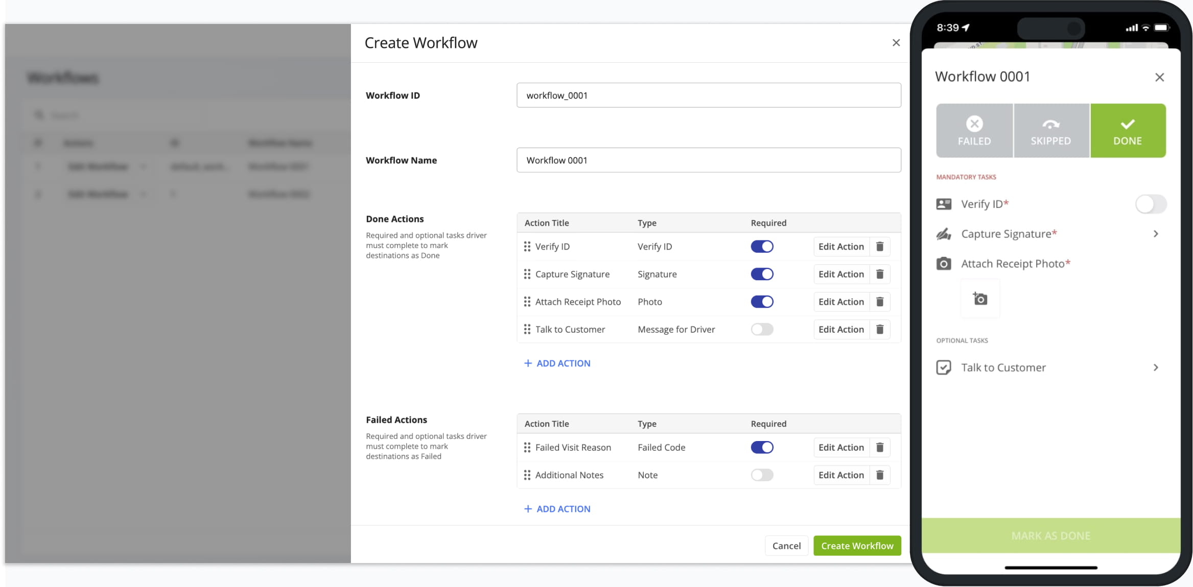Delete the Failed Visit Reason action
This screenshot has height=587, width=1193.
point(879,447)
